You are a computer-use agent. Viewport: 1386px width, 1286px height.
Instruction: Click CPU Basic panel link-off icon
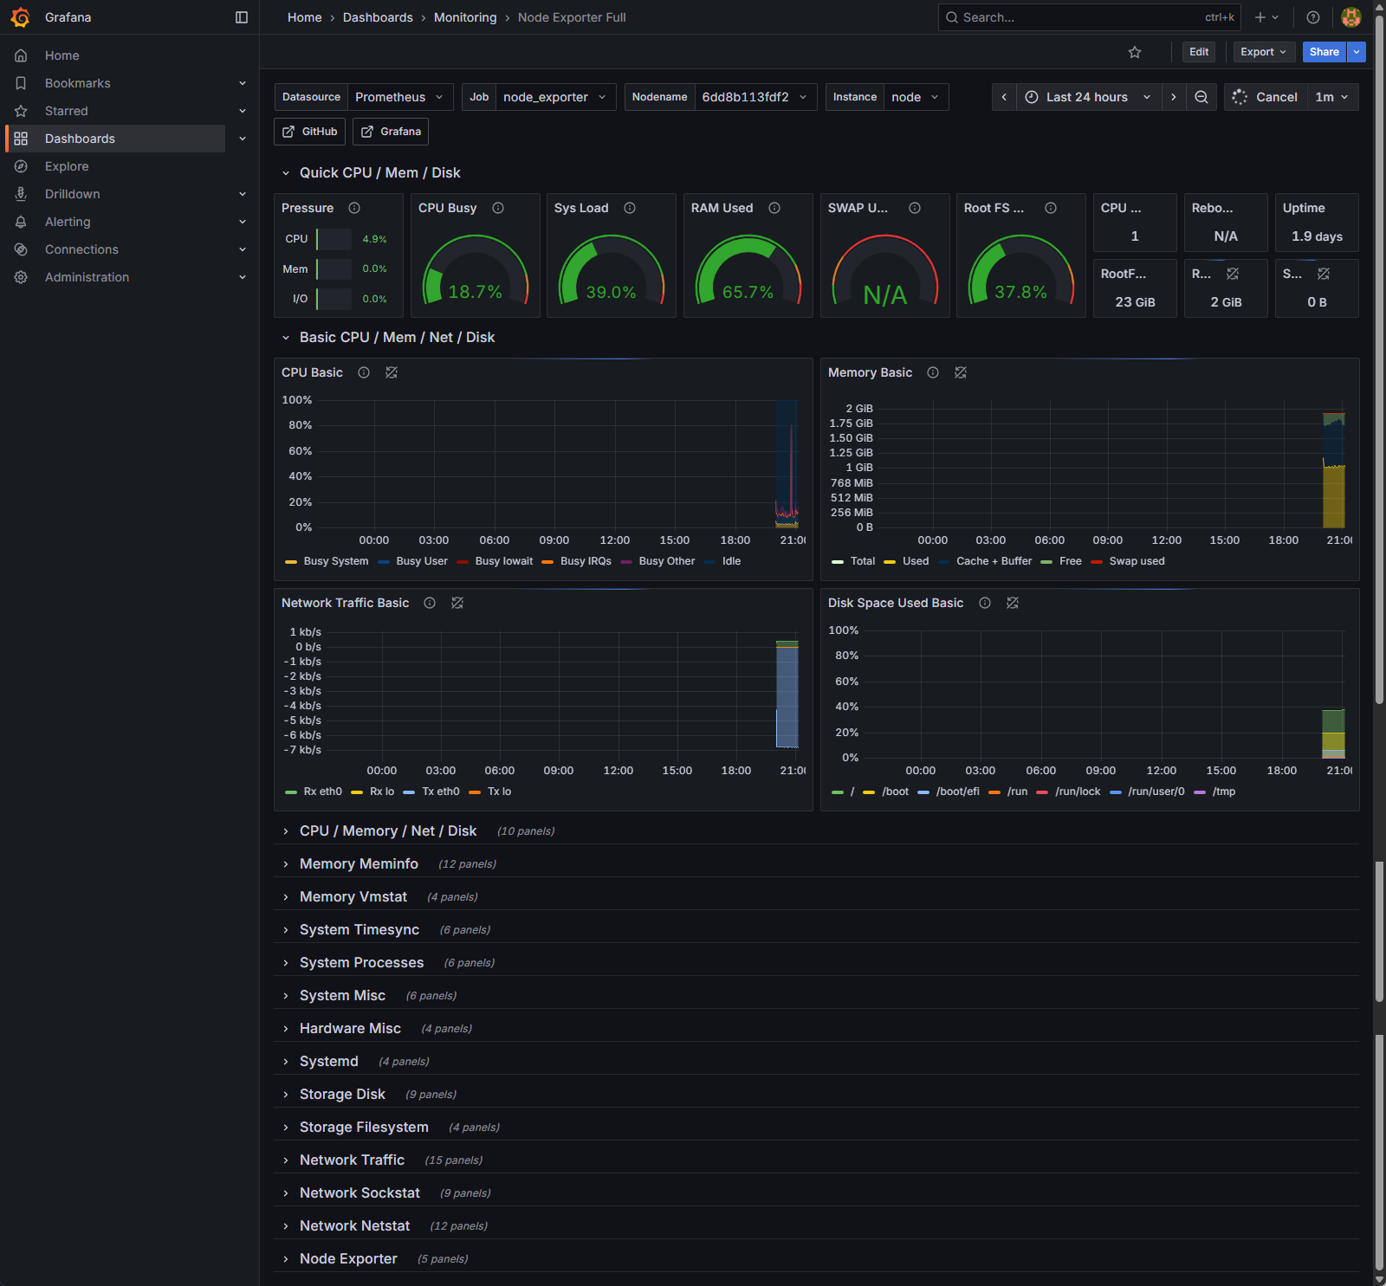click(392, 372)
